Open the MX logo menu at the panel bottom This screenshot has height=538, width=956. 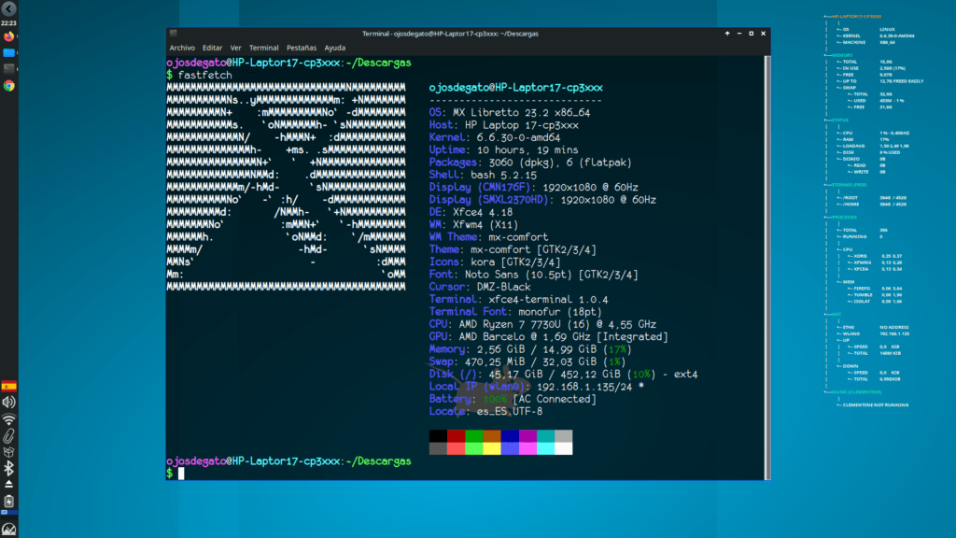[8, 531]
